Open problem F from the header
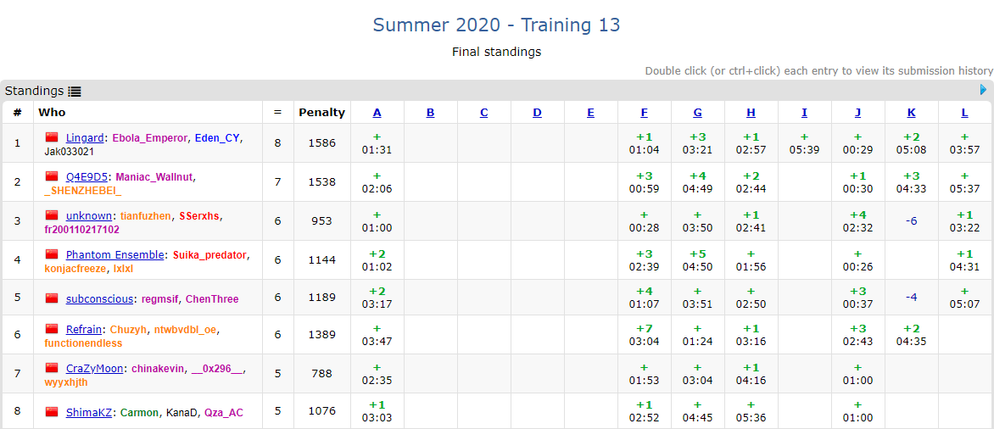The width and height of the screenshot is (994, 429). click(x=645, y=112)
